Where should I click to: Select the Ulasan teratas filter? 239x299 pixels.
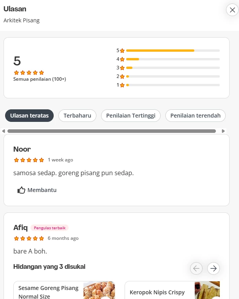[29, 116]
